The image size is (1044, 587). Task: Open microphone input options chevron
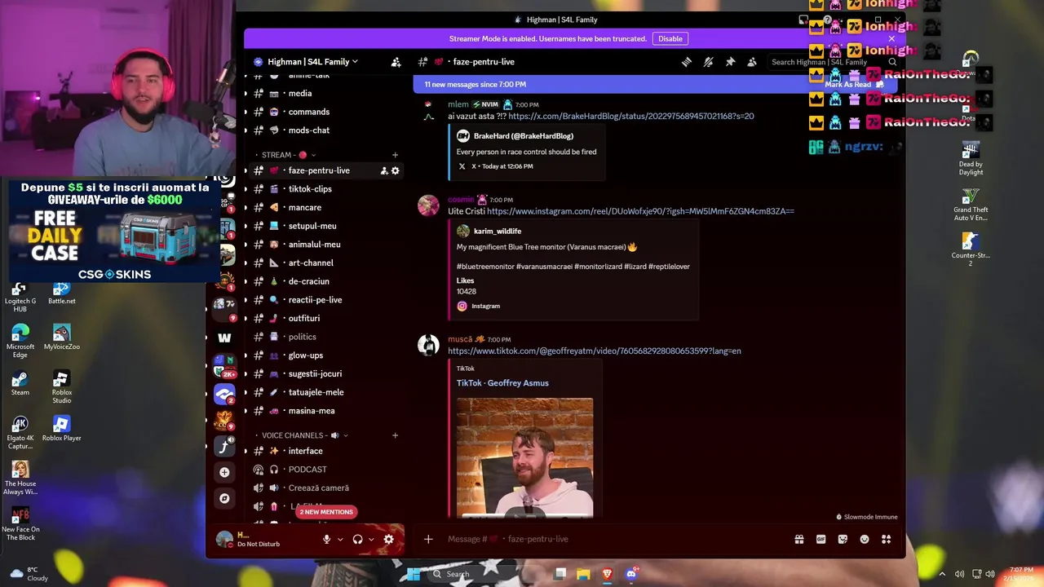339,539
